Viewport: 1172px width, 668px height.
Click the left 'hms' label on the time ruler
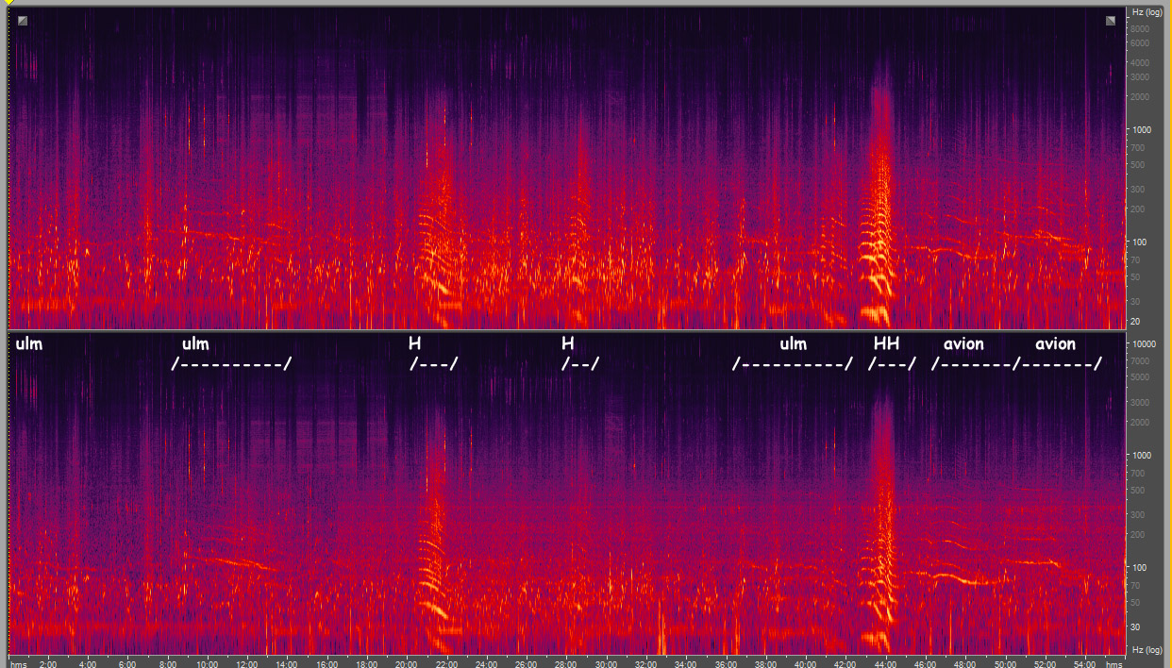[x=20, y=663]
